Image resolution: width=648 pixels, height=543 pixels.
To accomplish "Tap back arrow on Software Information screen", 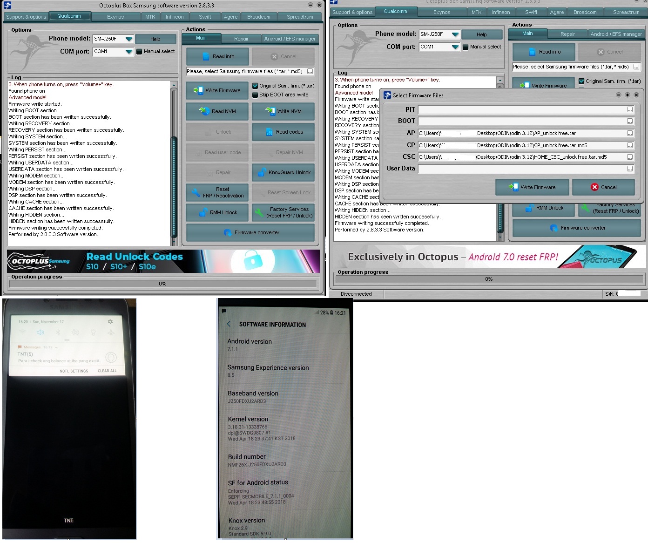I will (229, 324).
